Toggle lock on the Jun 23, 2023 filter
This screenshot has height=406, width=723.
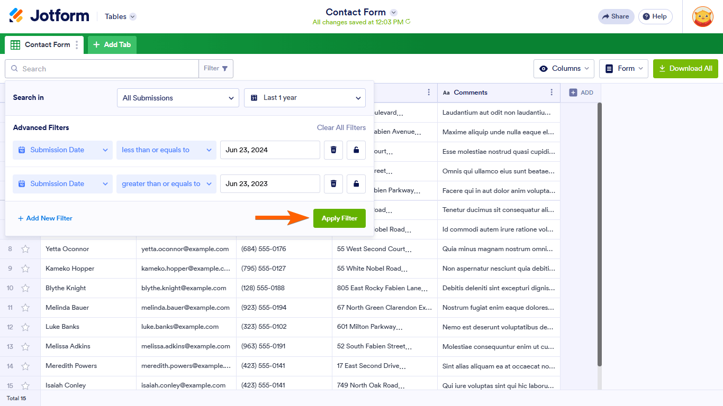click(x=356, y=184)
